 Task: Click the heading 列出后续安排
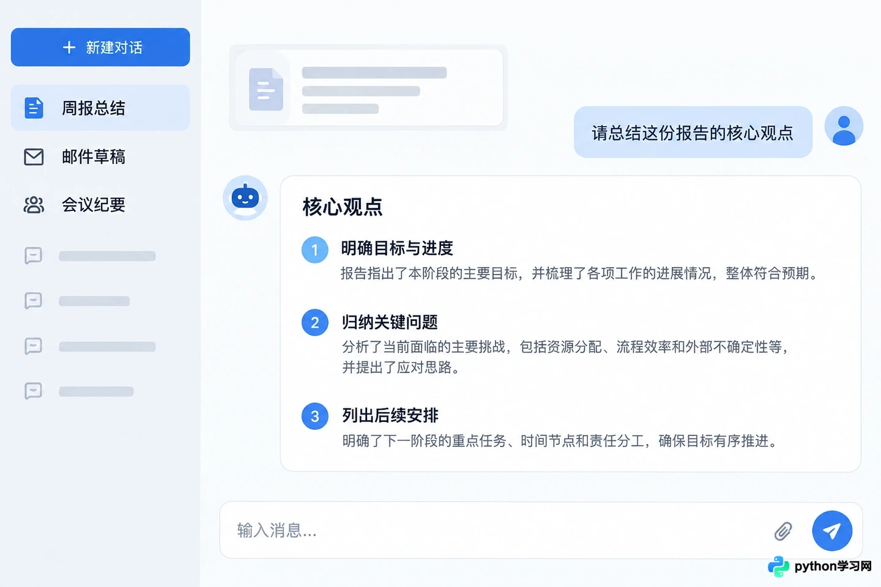pos(390,416)
